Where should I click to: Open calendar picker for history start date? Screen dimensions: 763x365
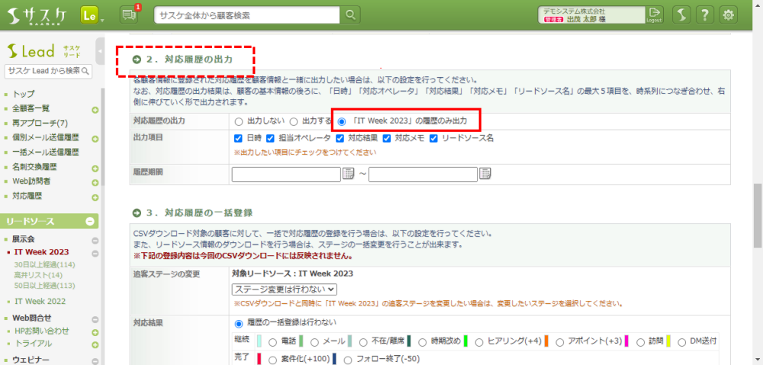(349, 173)
